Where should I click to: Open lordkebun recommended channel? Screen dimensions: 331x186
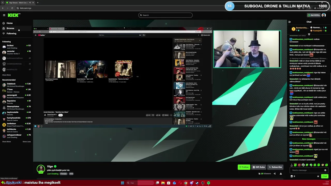tap(17, 125)
